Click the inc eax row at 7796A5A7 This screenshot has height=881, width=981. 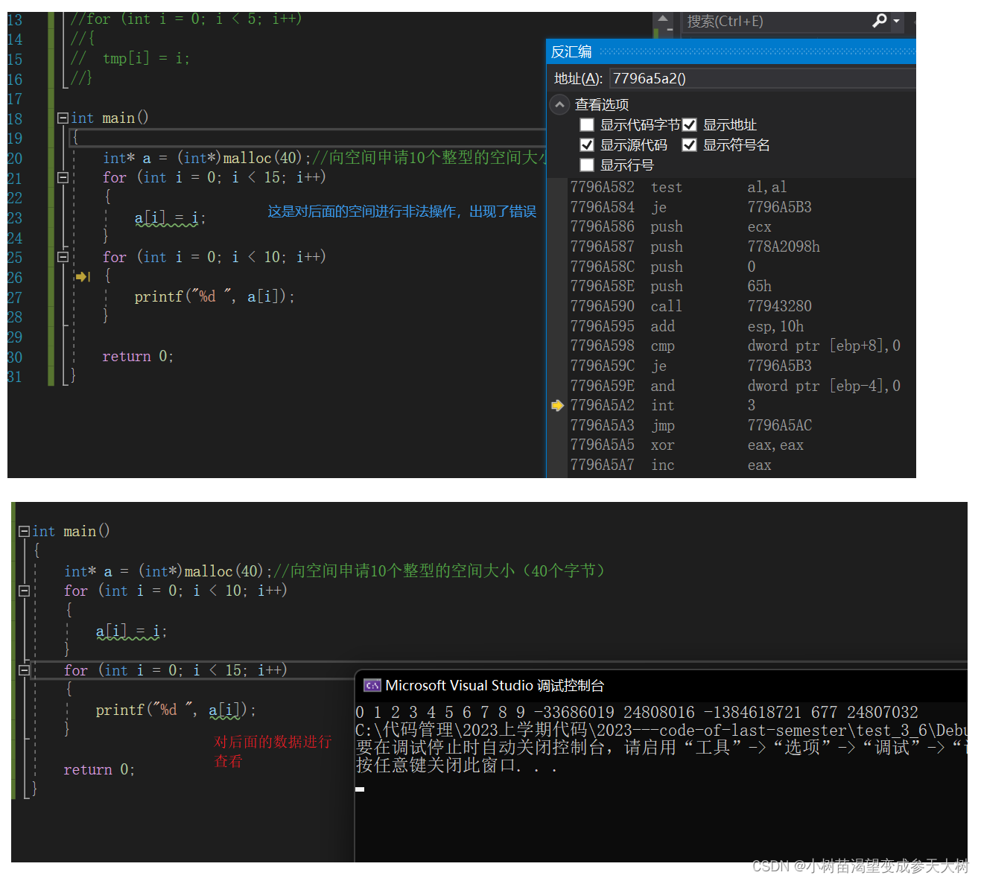pyautogui.click(x=670, y=465)
